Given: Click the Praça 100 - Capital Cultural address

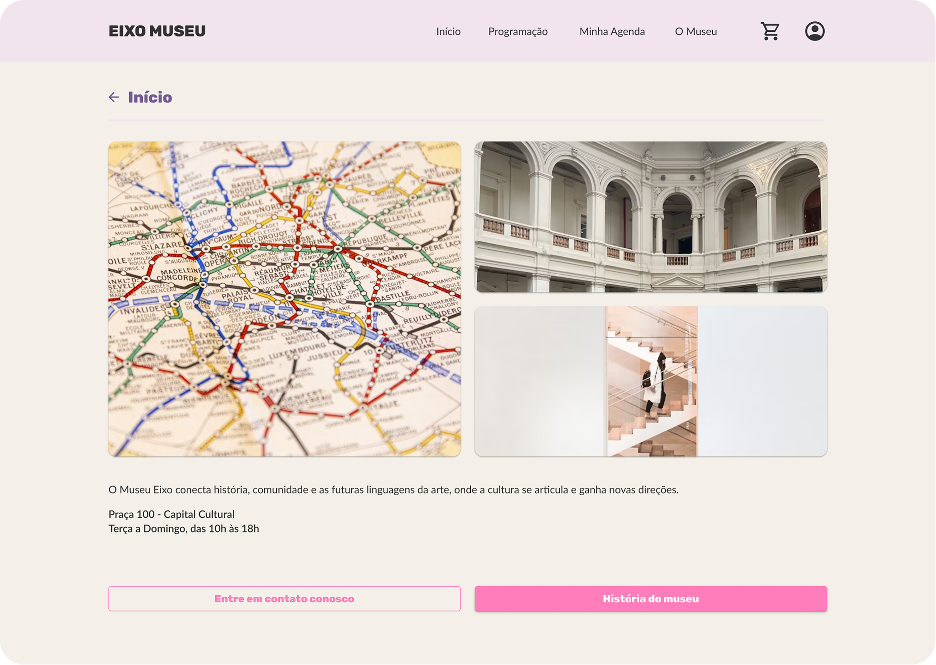Looking at the screenshot, I should coord(171,514).
